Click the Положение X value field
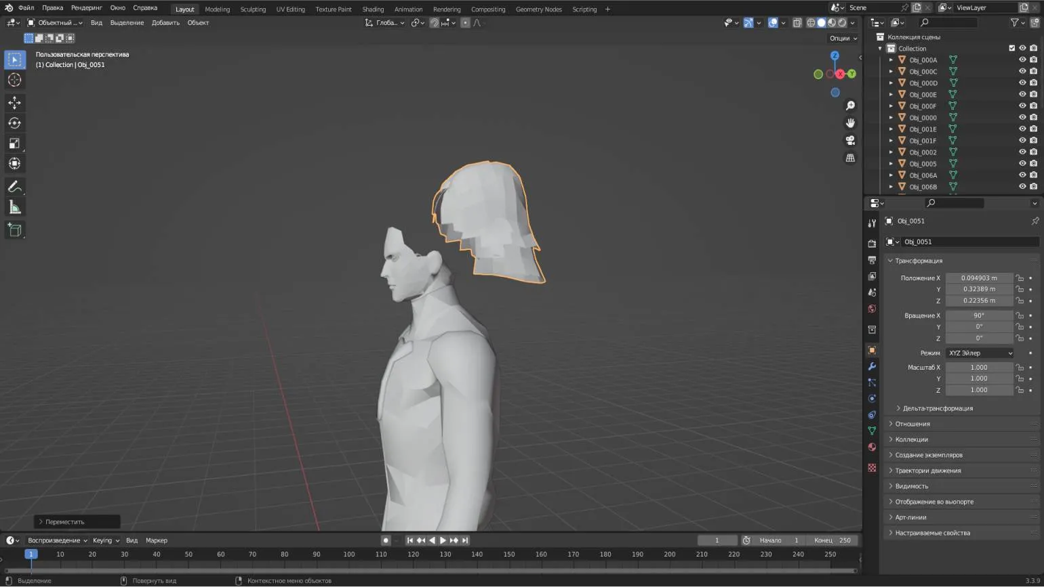Screen dimensions: 1044x587 (978, 278)
